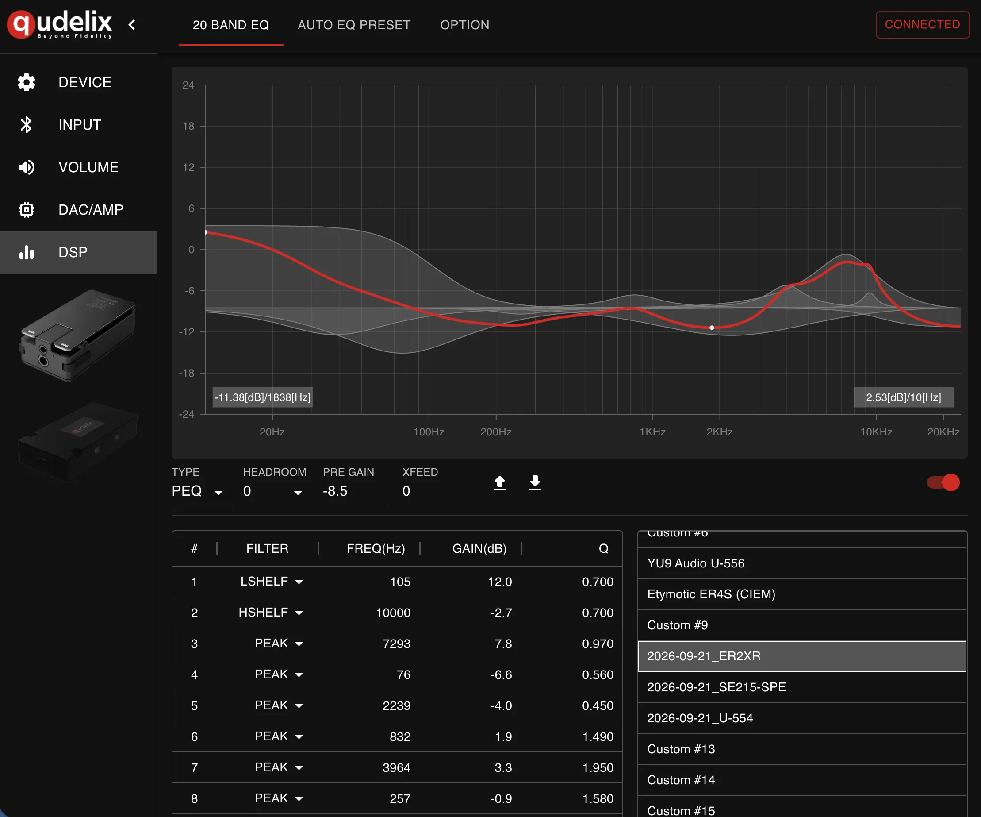
Task: Open band 5 PEAK filter dropdown
Action: click(279, 706)
